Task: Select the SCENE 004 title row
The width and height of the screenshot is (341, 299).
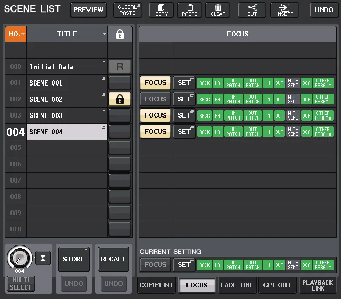Action: [x=67, y=132]
